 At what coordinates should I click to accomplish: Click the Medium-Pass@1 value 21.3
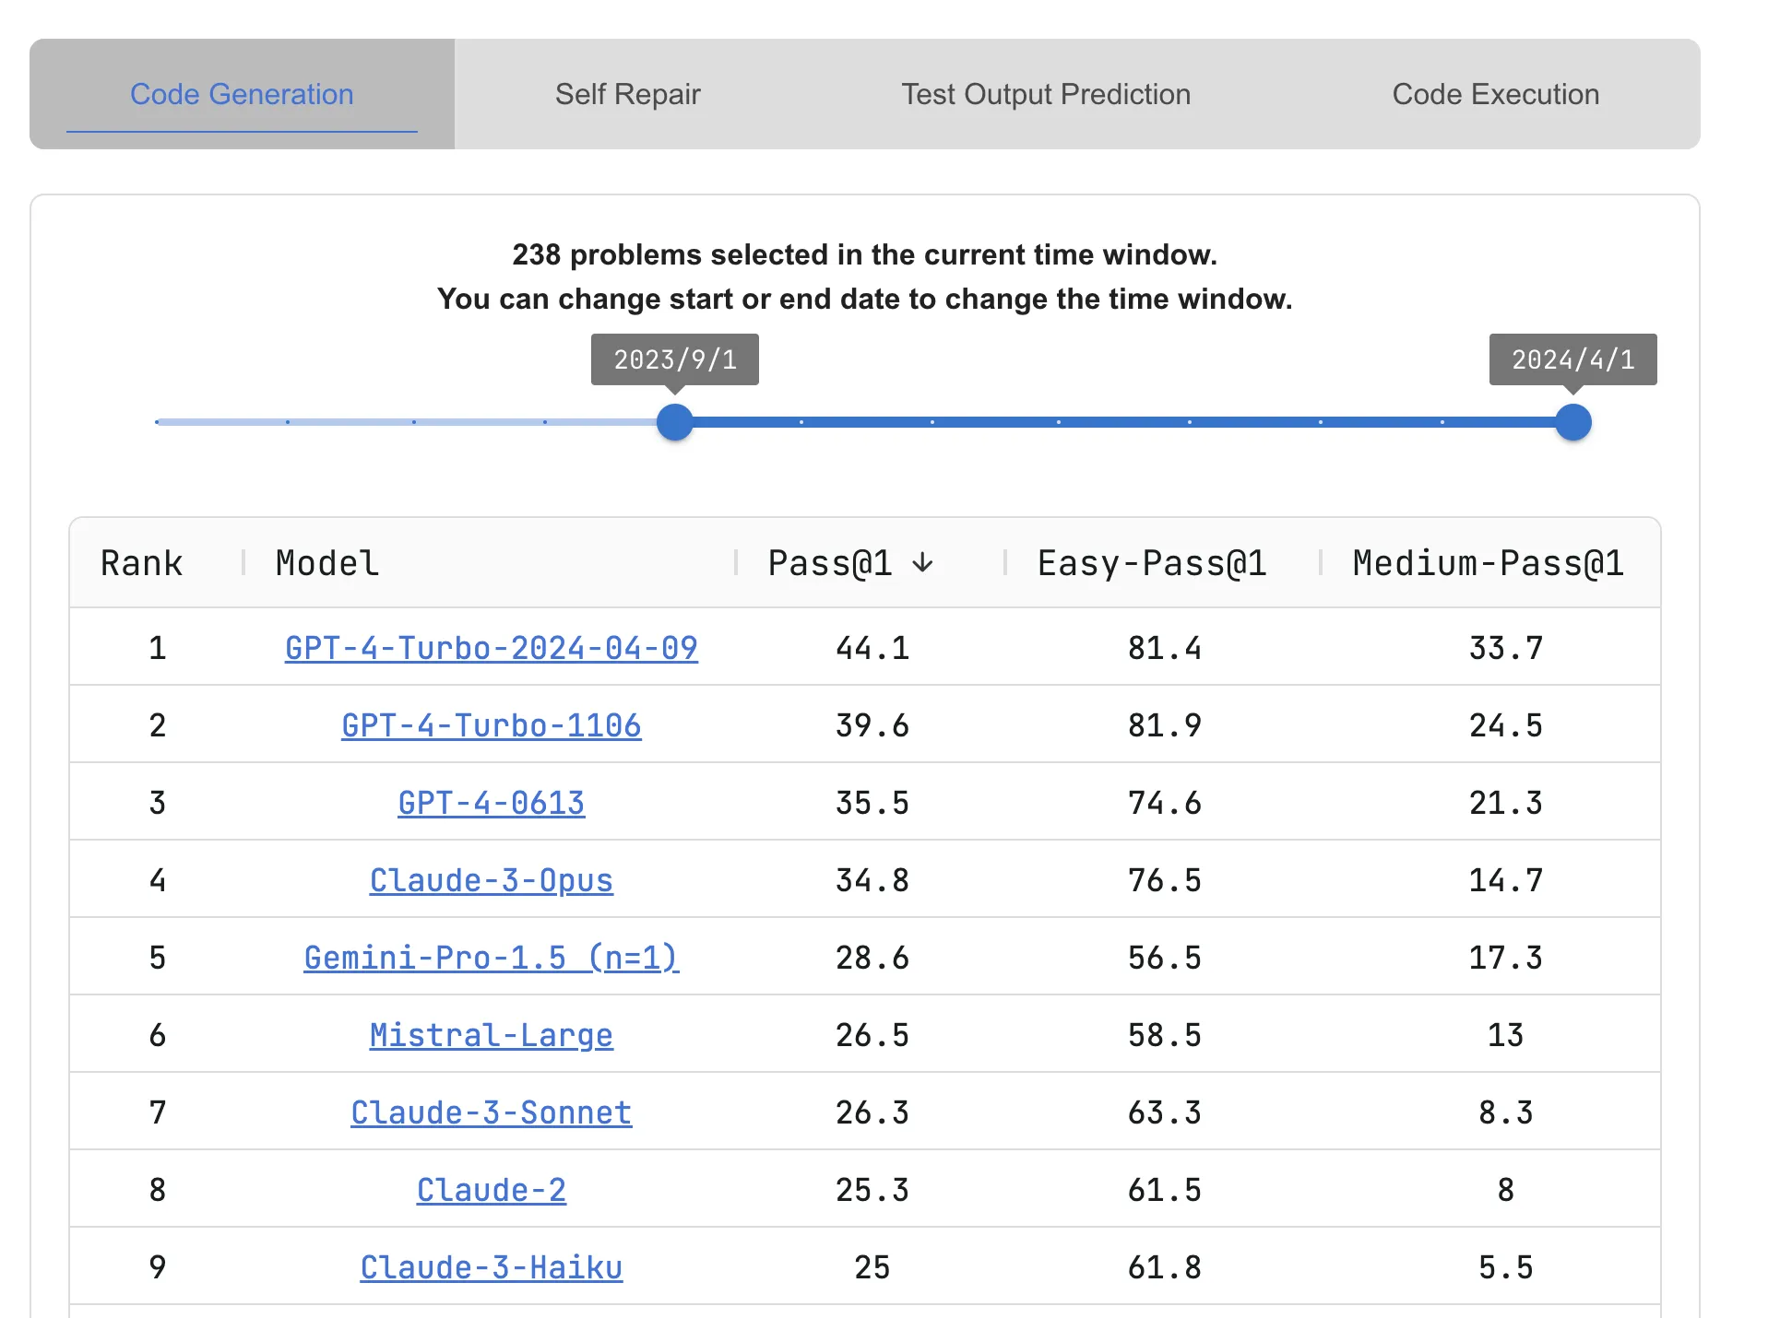1506,803
